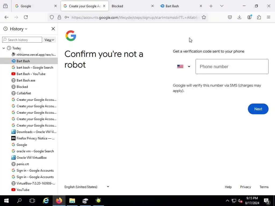Go forward one page
The width and height of the screenshot is (275, 206).
(16, 17)
